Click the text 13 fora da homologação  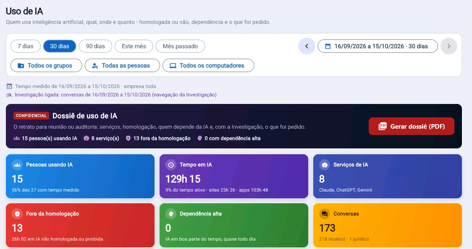(x=162, y=138)
